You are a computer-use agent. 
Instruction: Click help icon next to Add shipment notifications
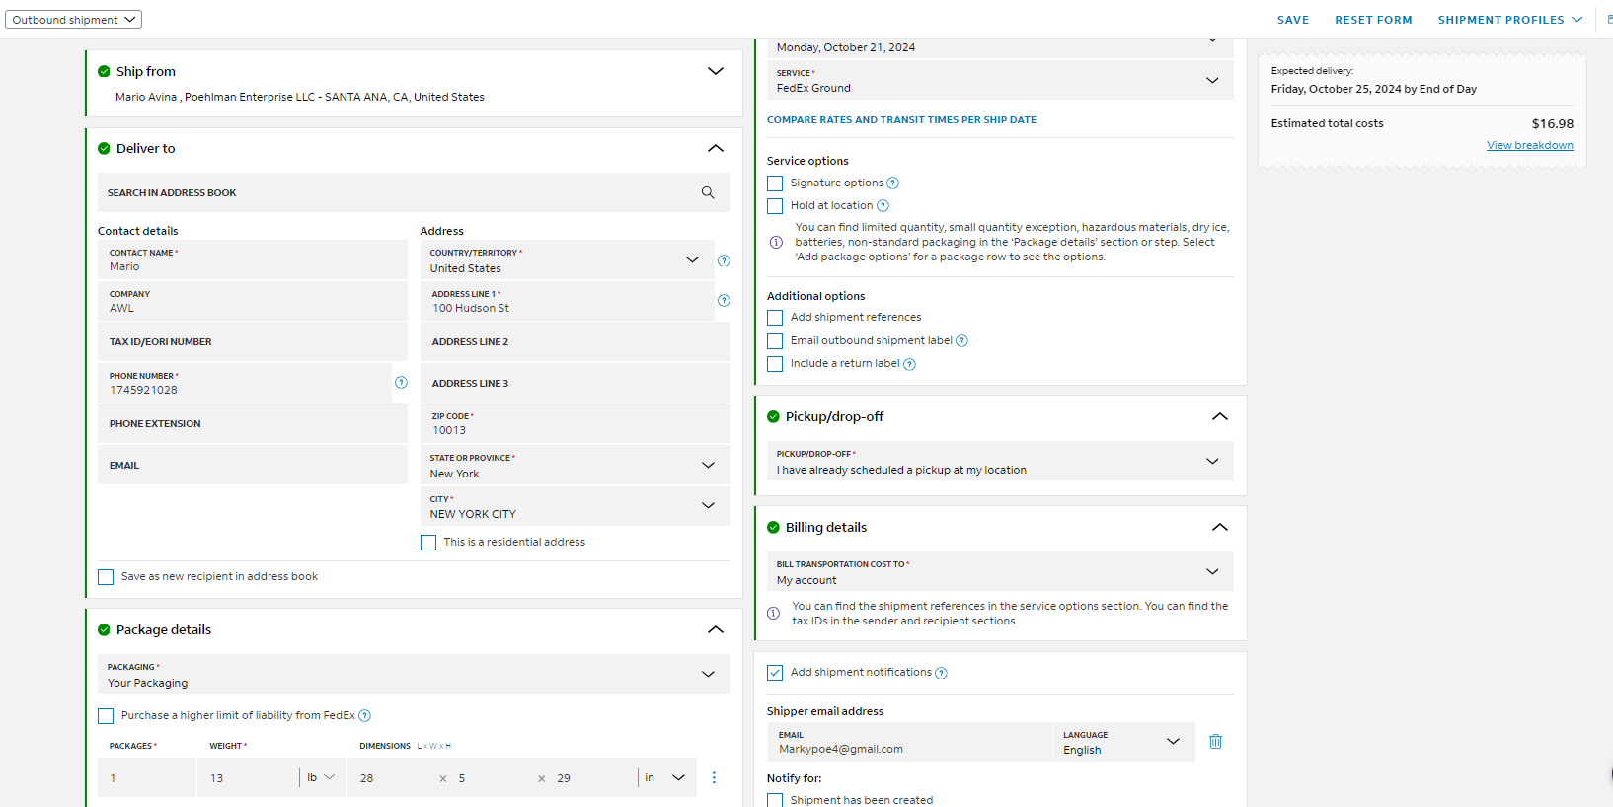point(941,673)
